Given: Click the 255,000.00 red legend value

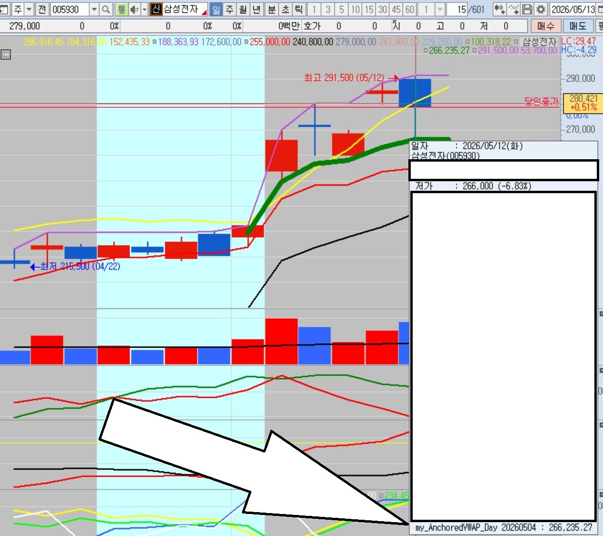Looking at the screenshot, I should point(270,42).
